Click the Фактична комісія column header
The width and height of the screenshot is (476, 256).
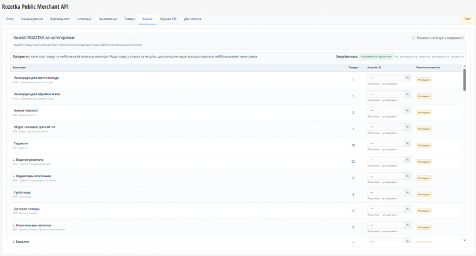(x=428, y=68)
